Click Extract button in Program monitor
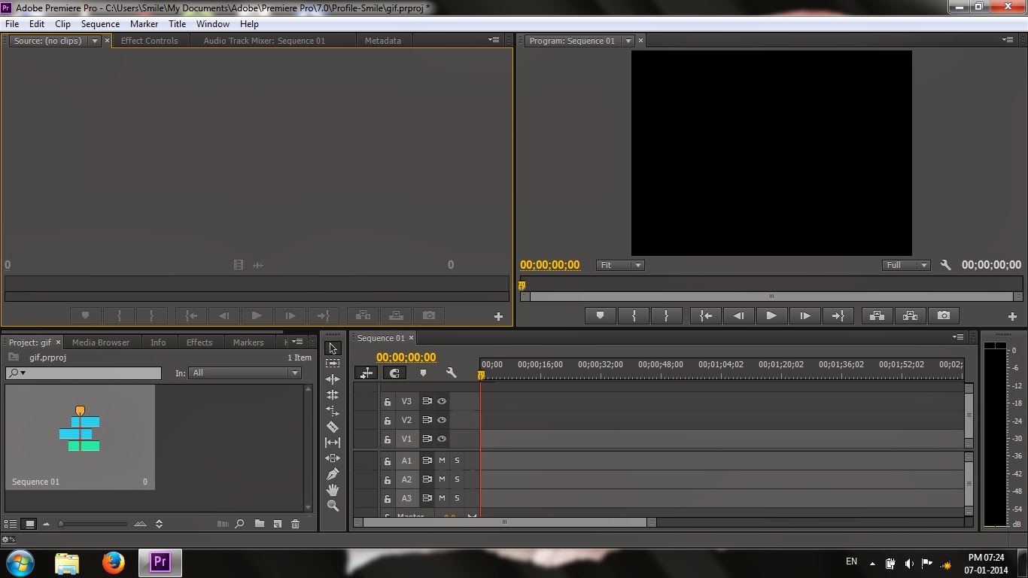This screenshot has width=1028, height=578. pos(910,316)
